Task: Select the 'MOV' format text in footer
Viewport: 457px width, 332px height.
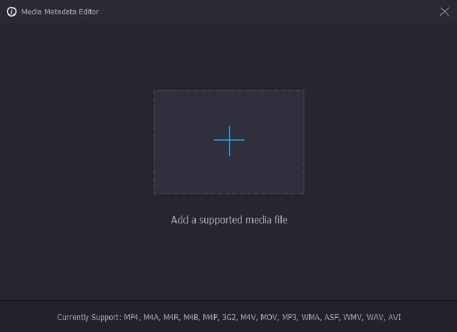Action: tap(268, 317)
